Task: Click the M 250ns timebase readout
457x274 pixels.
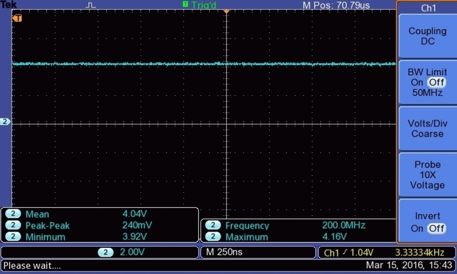Action: pos(224,252)
